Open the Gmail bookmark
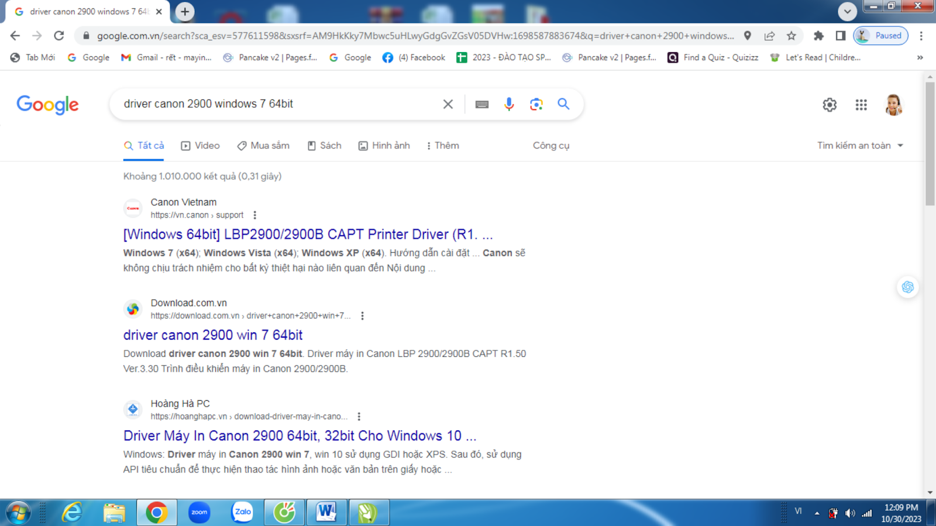 click(166, 57)
